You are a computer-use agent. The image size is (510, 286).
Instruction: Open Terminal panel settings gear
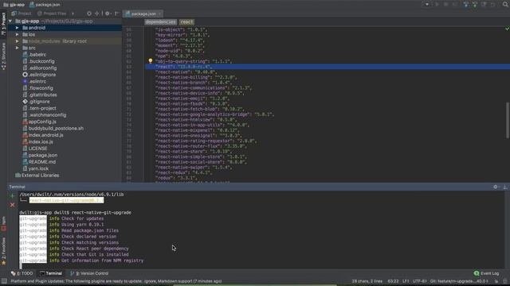click(x=496, y=187)
